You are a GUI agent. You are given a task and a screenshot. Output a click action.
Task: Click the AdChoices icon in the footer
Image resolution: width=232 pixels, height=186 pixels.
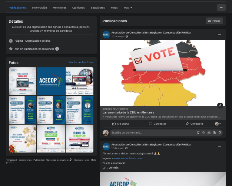pos(71,160)
